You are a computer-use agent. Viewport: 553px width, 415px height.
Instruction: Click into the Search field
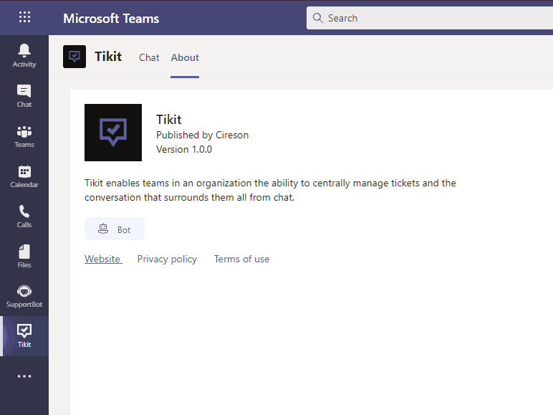[x=430, y=18]
